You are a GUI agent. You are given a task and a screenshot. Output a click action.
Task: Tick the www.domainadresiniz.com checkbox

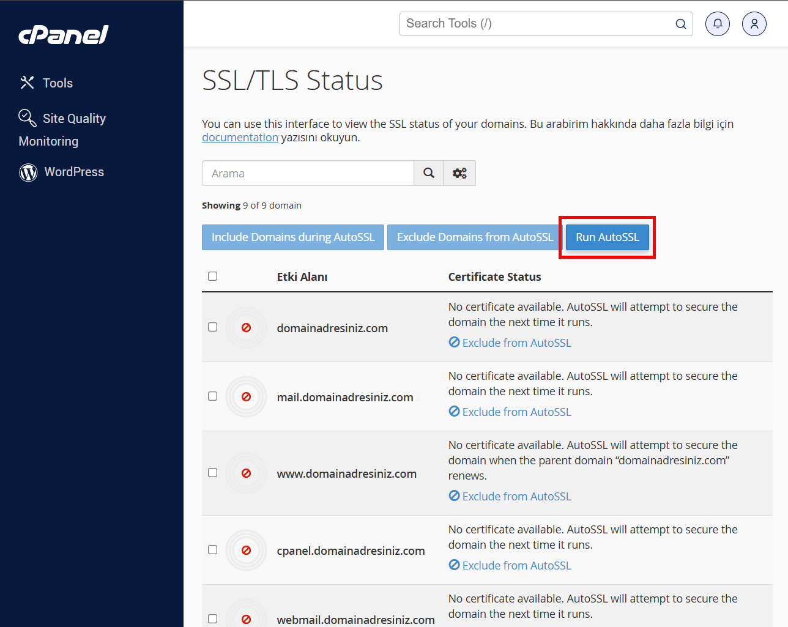click(213, 473)
